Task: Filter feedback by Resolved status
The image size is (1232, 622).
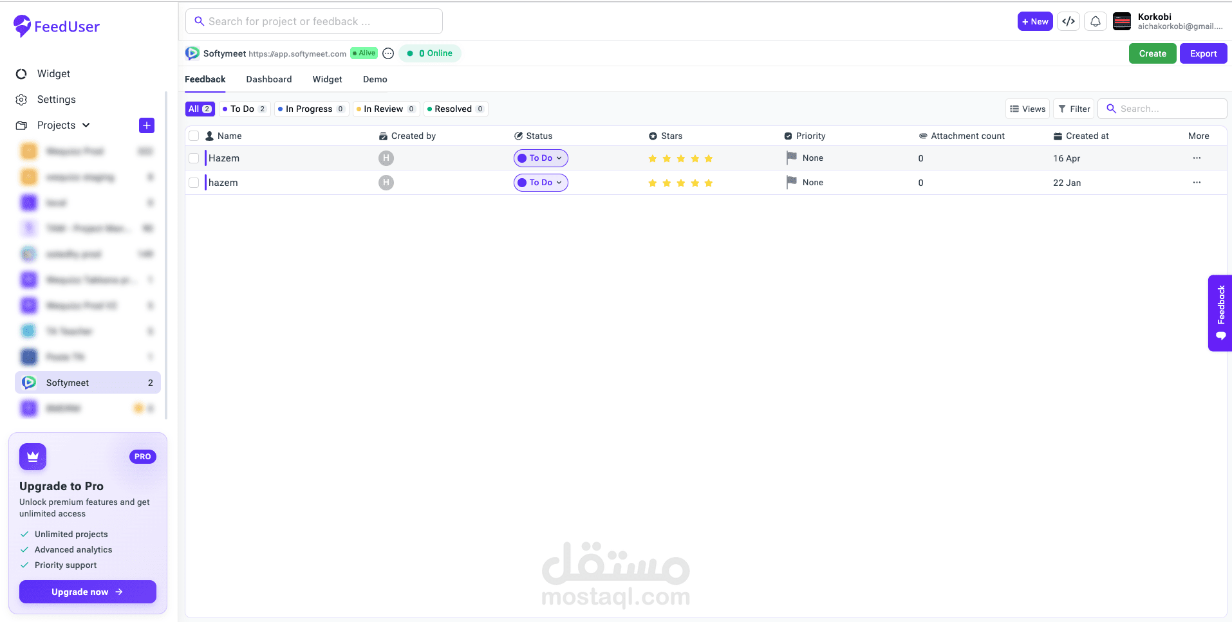Action: (456, 109)
